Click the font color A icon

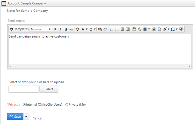pos(83,29)
